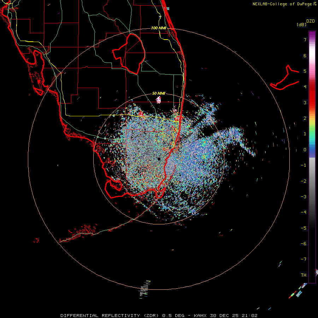Image resolution: width=318 pixels, height=318 pixels.
Task: Click the NEXLAB-College of DuPage label
Action: [x=282, y=4]
